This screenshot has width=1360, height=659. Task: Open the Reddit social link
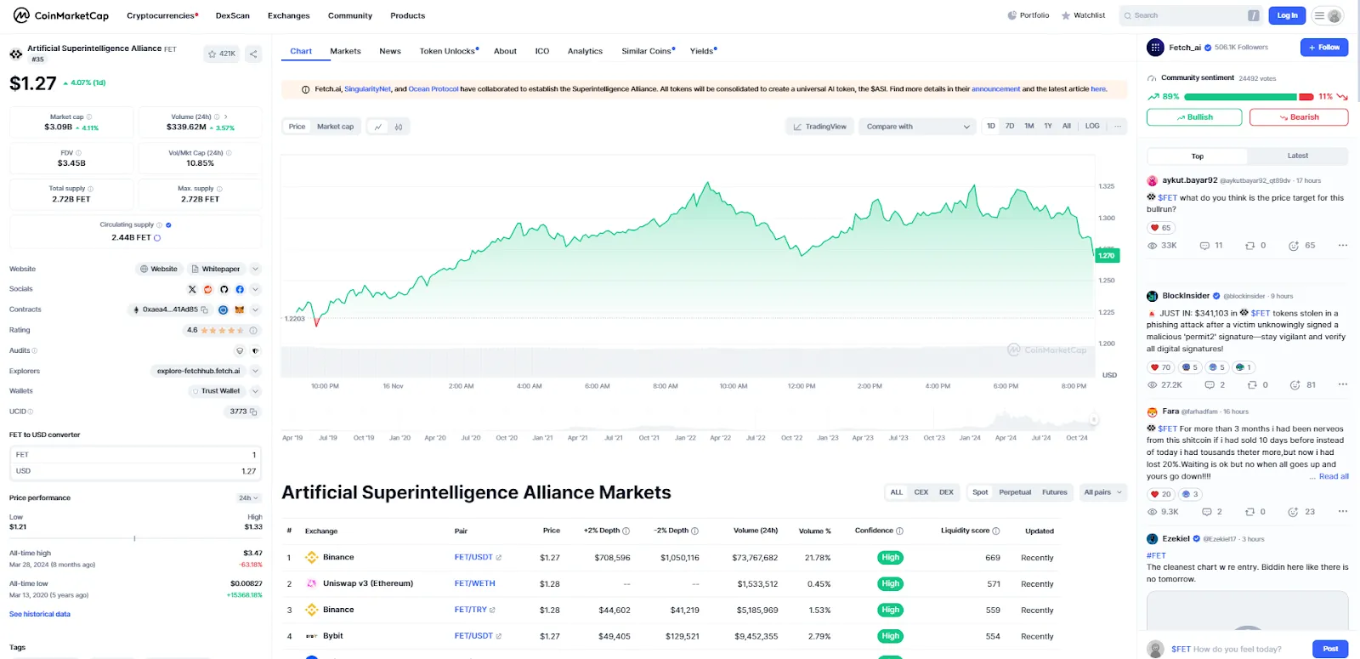pyautogui.click(x=208, y=289)
